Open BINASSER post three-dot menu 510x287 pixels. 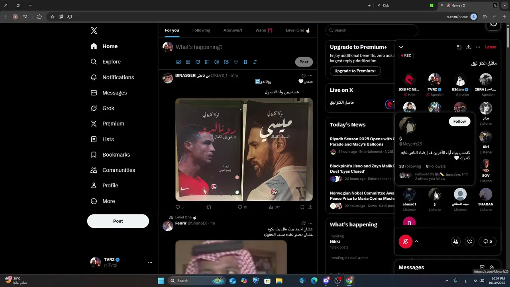click(x=310, y=76)
